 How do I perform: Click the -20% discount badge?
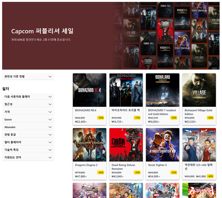coord(137,173)
